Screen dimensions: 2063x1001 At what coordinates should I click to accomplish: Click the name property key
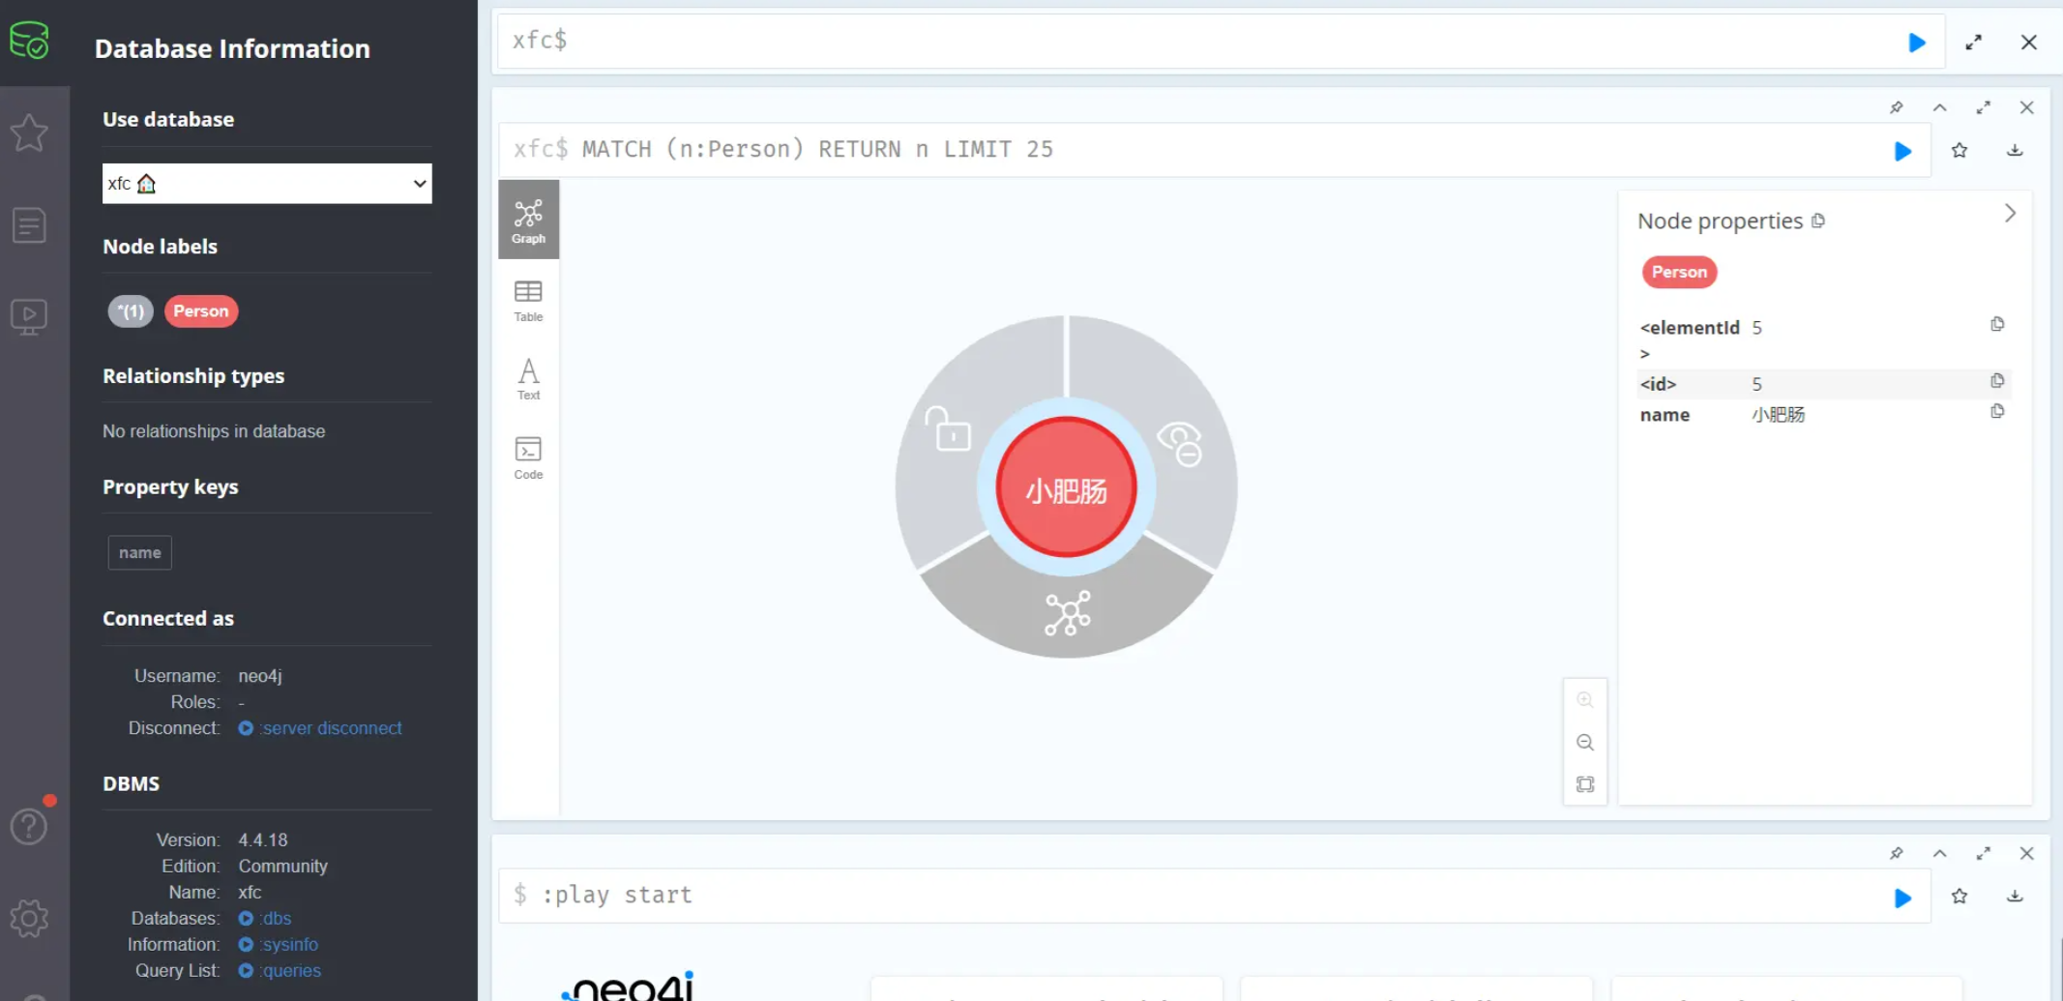(x=140, y=553)
